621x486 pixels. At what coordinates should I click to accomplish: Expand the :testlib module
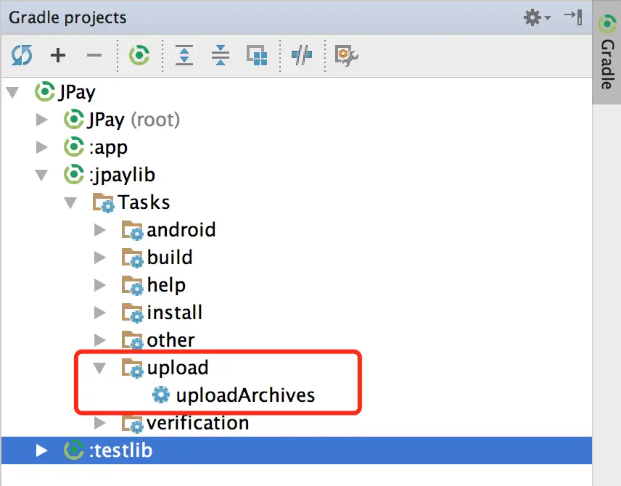coord(41,450)
